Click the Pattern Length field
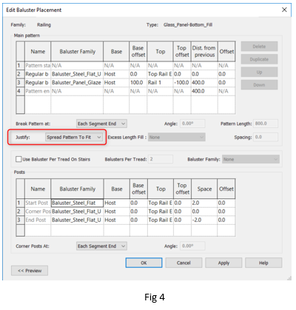Image resolution: width=296 pixels, height=310 pixels. pyautogui.click(x=266, y=124)
